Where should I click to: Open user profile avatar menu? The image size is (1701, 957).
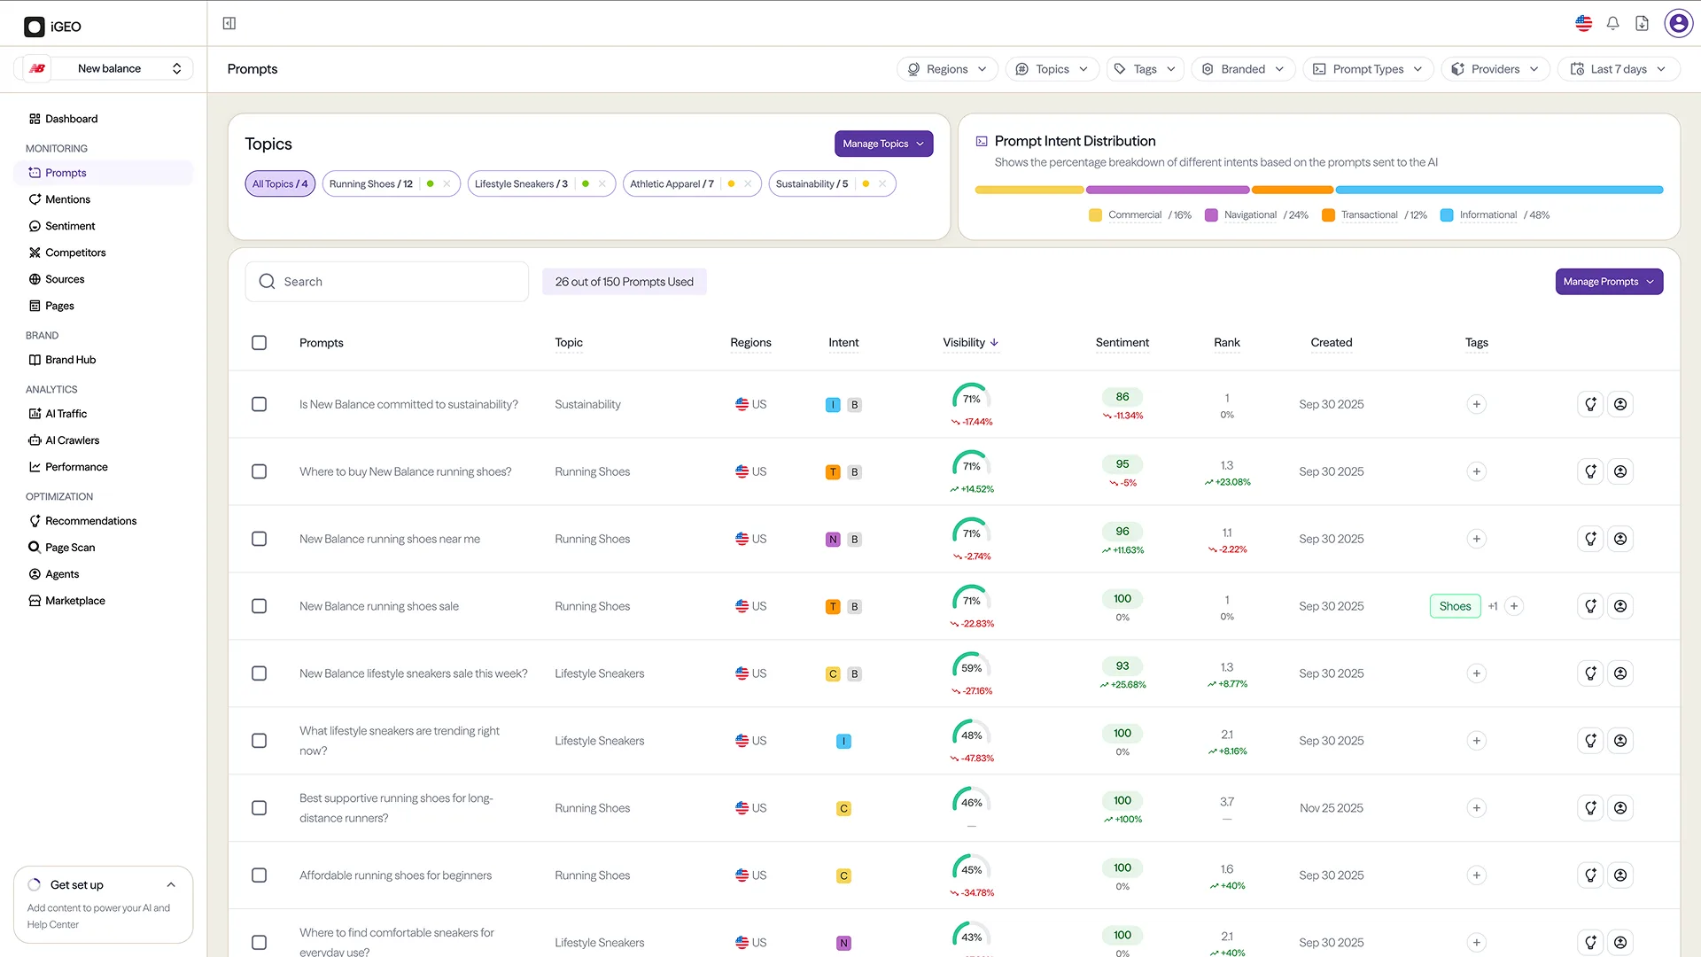(1679, 23)
